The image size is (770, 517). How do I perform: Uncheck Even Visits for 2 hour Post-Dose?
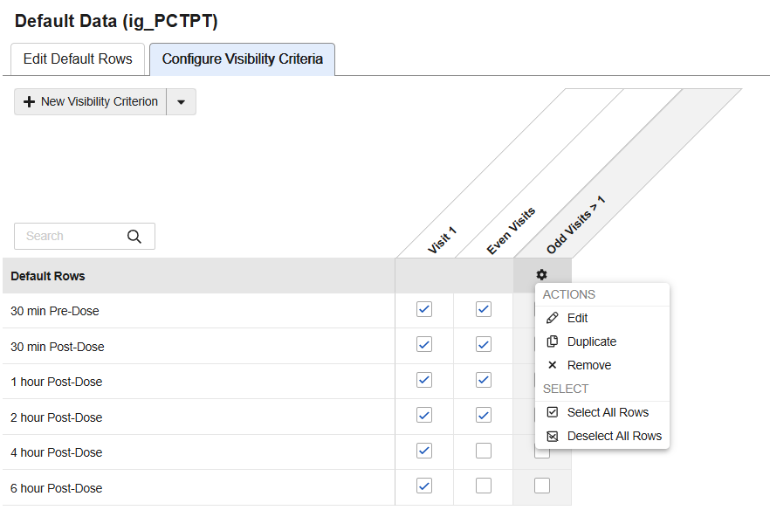484,415
